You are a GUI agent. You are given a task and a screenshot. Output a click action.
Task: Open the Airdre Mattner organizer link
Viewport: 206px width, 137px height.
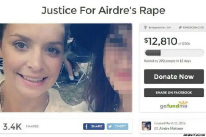171,129
